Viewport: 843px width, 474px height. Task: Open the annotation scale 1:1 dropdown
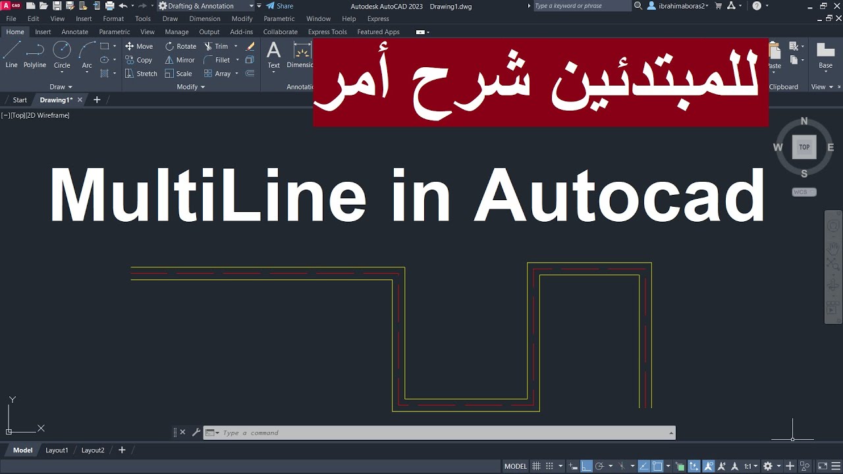pyautogui.click(x=751, y=466)
